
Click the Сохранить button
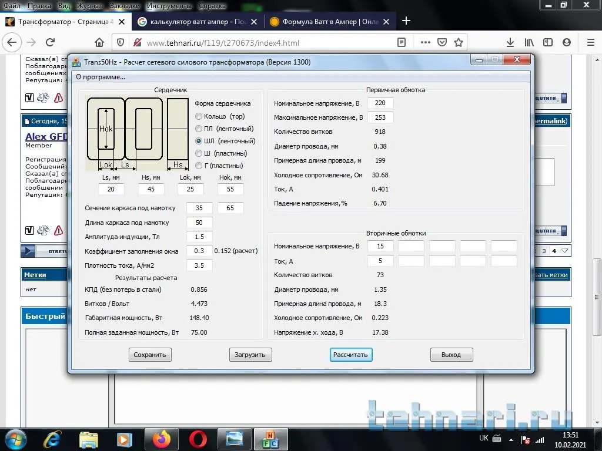tap(150, 355)
